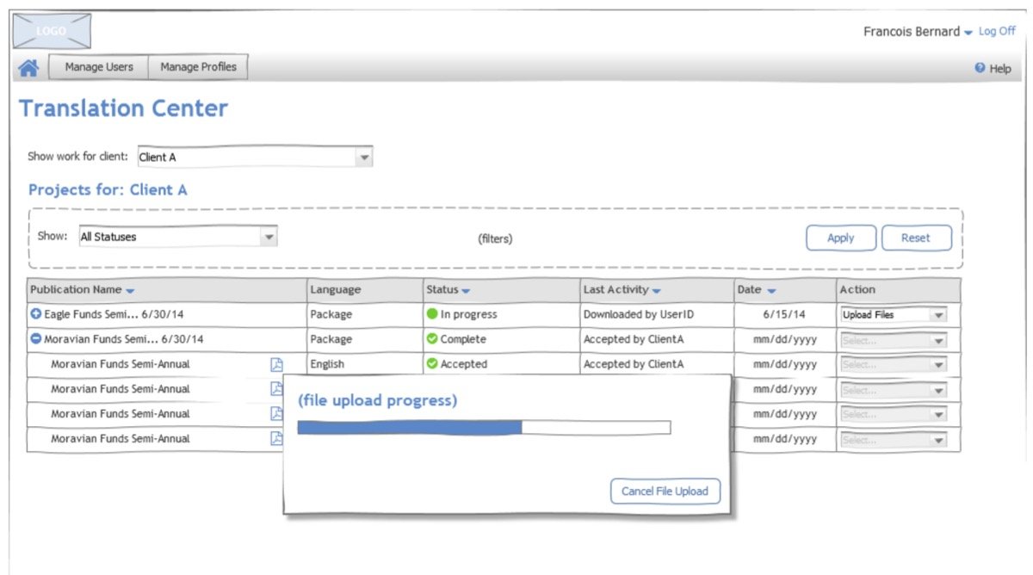Sort by Date column arrow
1033x575 pixels.
pos(771,291)
